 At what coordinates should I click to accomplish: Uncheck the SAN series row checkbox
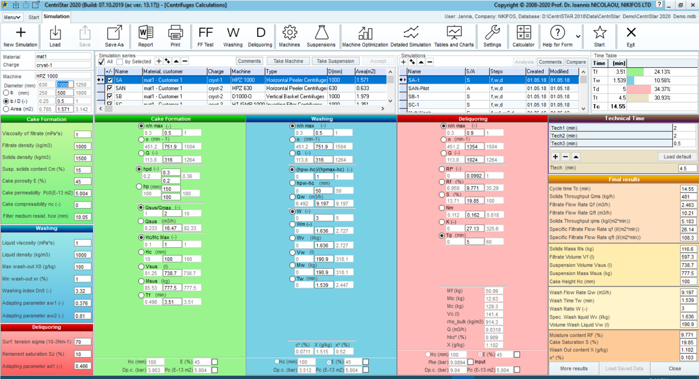click(110, 88)
